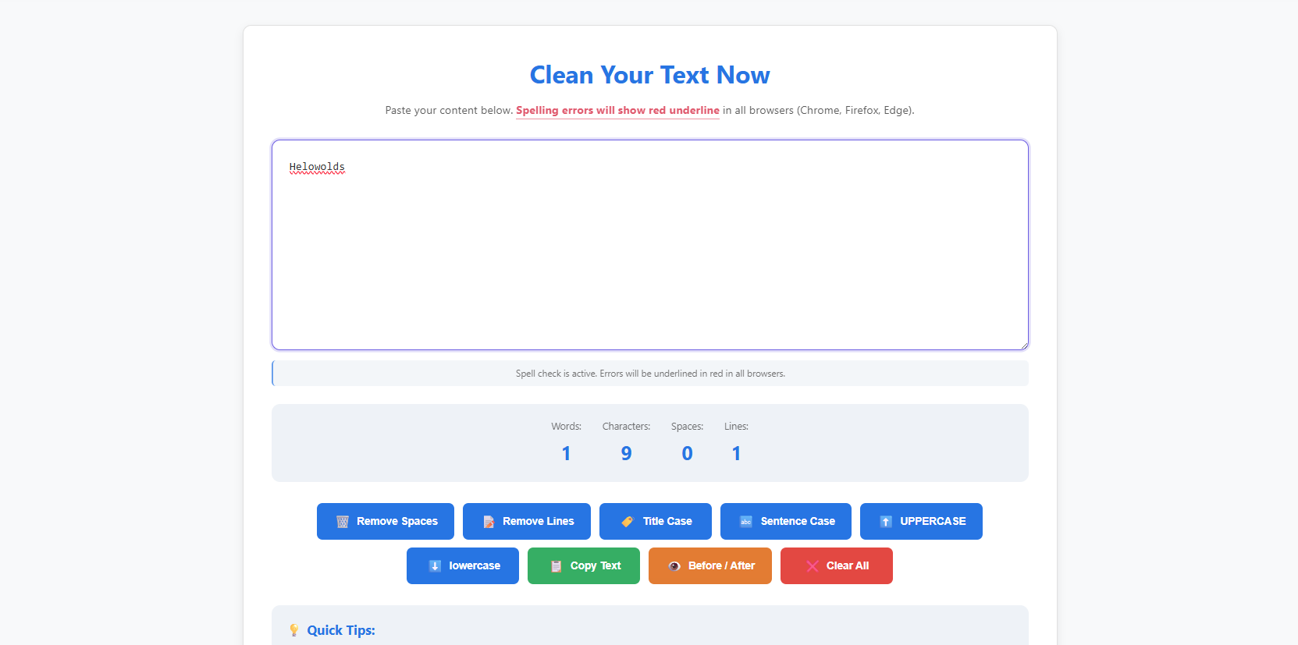1298x645 pixels.
Task: Click the tag icon on Title Case
Action: click(x=628, y=522)
